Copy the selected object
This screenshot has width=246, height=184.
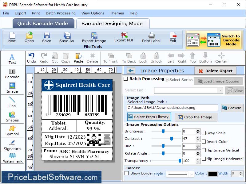pos(66,58)
